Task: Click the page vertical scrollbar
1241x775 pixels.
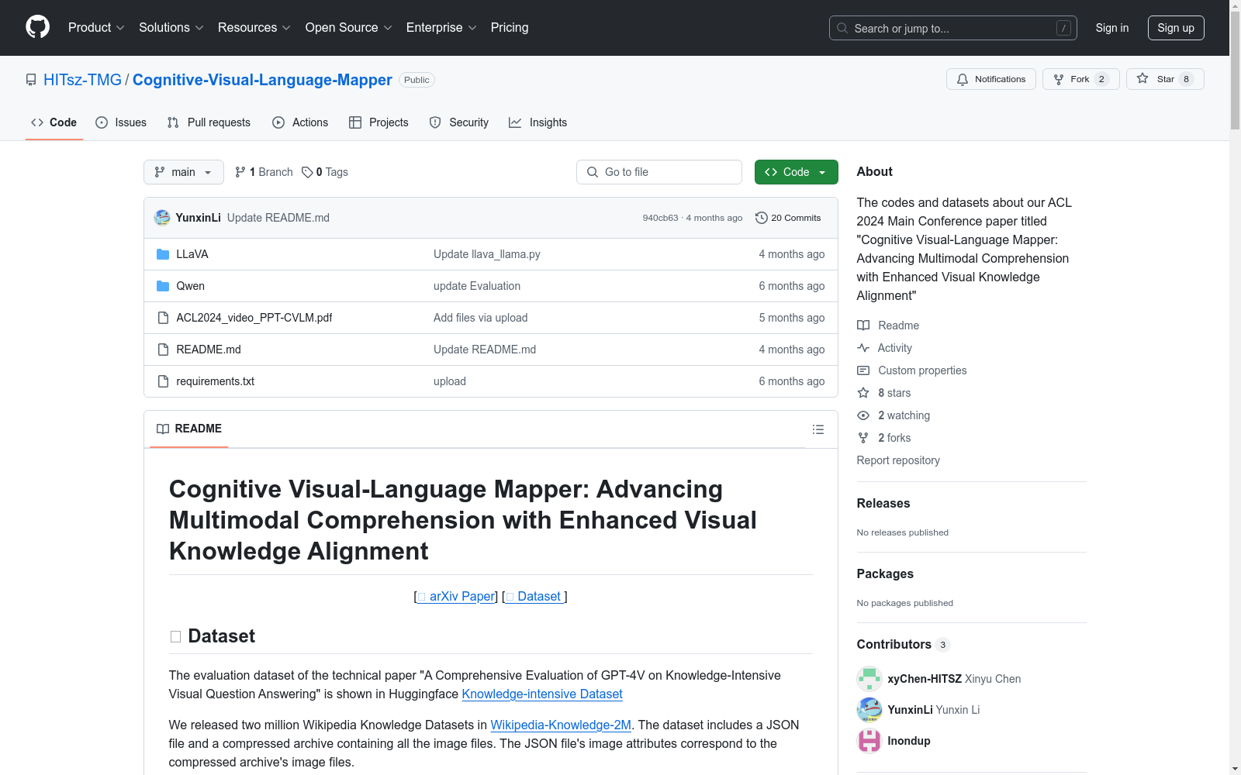Action: point(1235,71)
